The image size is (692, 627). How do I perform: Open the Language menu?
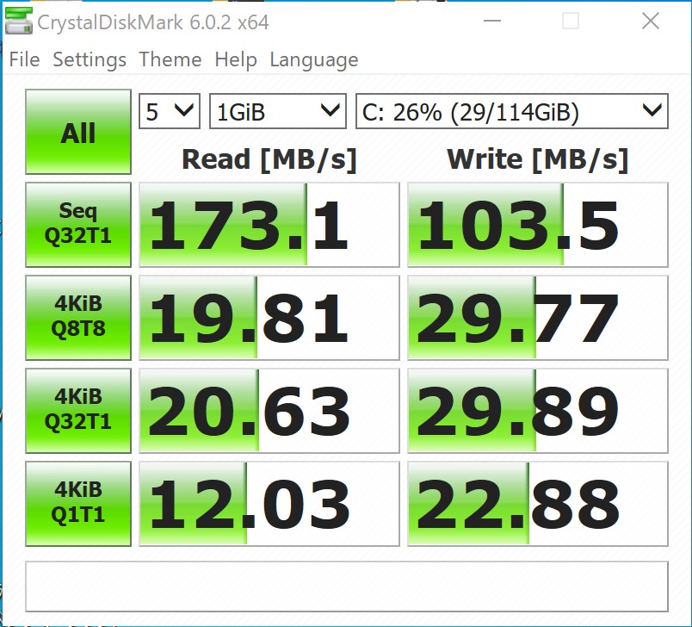[314, 59]
